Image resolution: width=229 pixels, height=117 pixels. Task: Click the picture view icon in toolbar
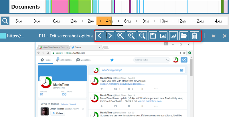click(x=163, y=36)
